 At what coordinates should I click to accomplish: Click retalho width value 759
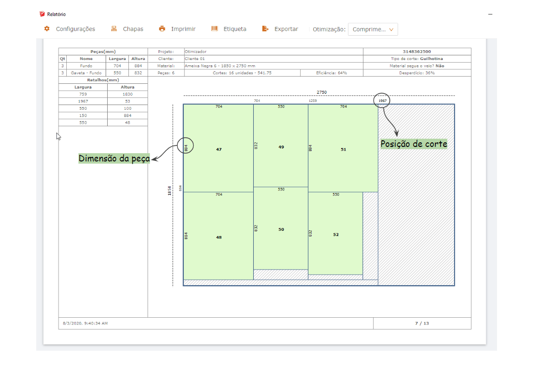pyautogui.click(x=83, y=94)
